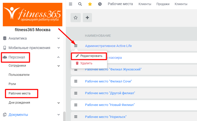Open the Мобильные приложения sidebar section

click(29, 48)
